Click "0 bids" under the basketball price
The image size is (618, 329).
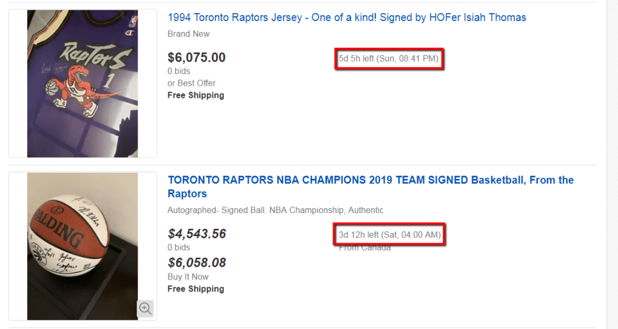tap(179, 248)
